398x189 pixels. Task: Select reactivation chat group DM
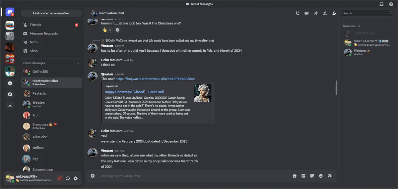51,82
